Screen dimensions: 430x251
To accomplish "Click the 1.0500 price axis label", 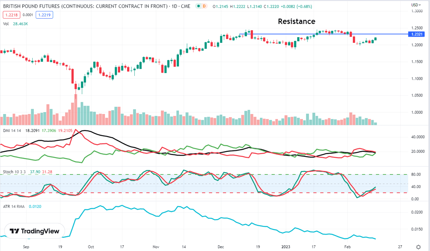I will (417, 95).
